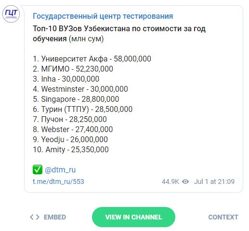Click the eye views icon

(x=185, y=182)
